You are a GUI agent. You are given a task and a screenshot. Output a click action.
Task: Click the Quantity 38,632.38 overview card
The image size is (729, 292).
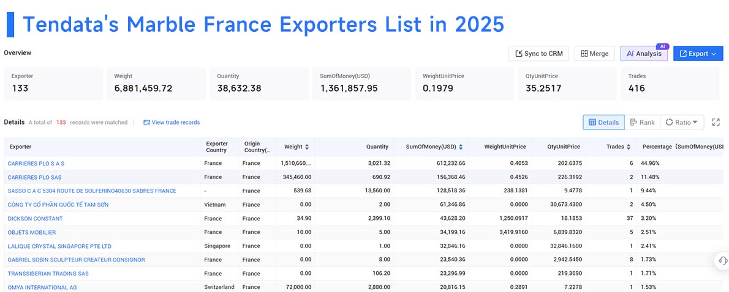click(x=259, y=84)
